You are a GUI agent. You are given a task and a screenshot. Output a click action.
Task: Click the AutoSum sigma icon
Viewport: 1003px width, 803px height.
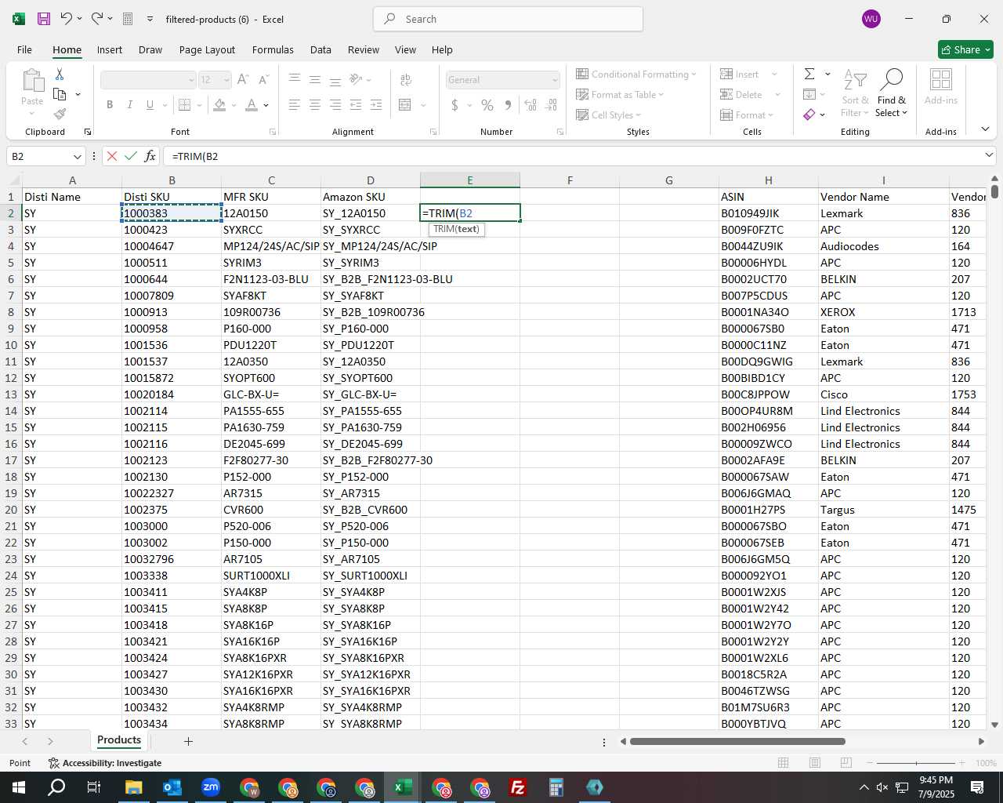[x=809, y=74]
